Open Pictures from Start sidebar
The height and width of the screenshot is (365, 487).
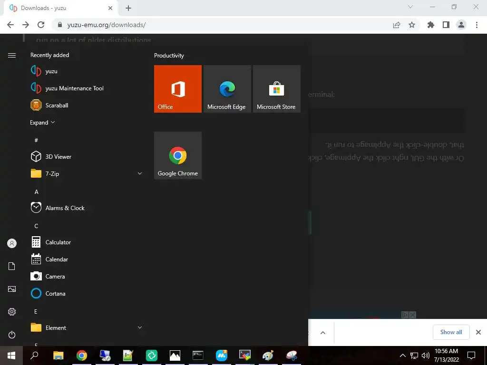coord(12,289)
